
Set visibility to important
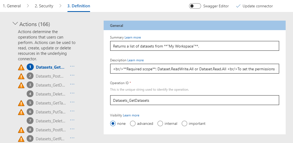point(184,123)
